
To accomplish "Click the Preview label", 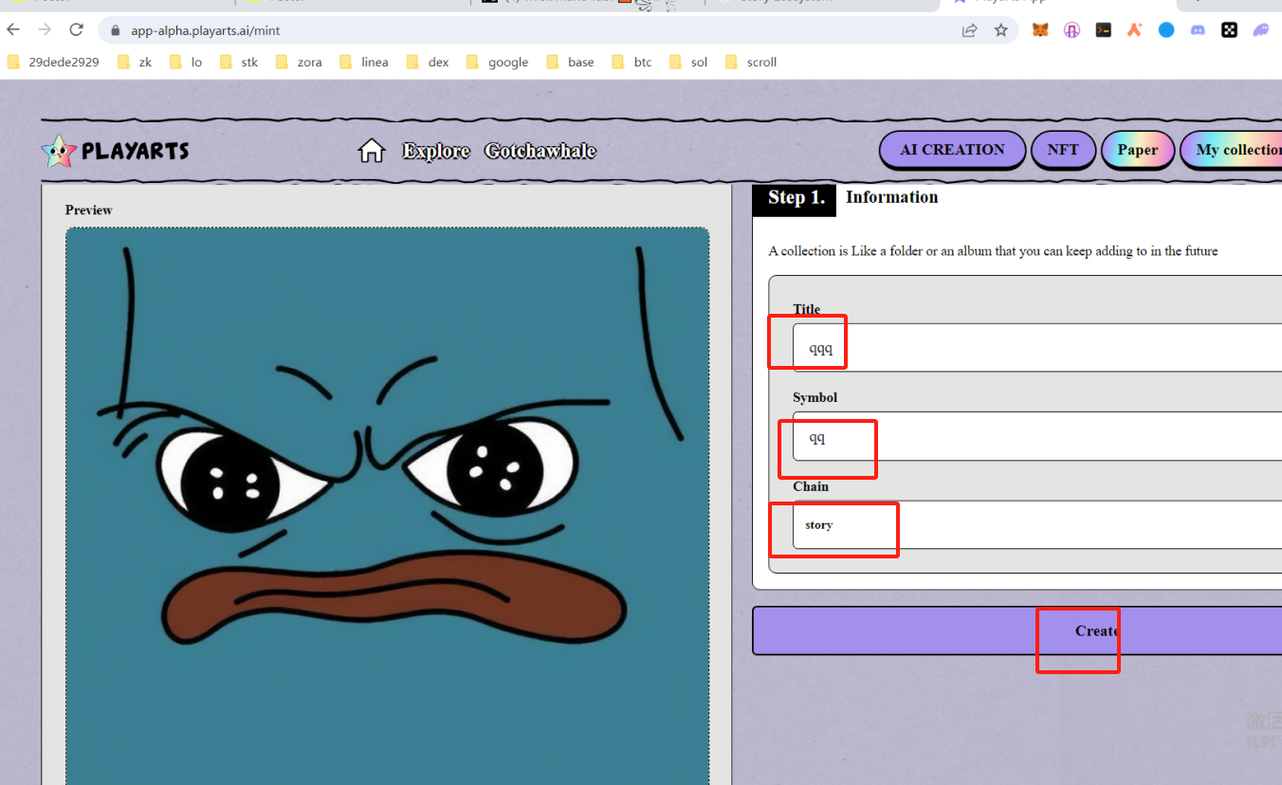I will click(88, 210).
